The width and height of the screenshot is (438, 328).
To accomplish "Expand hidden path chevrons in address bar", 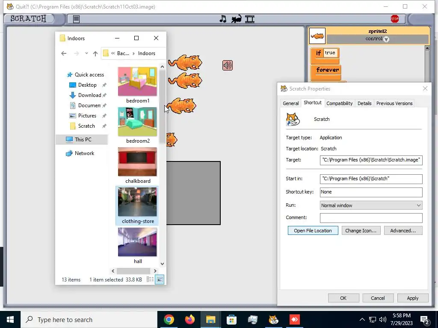I will pyautogui.click(x=113, y=53).
